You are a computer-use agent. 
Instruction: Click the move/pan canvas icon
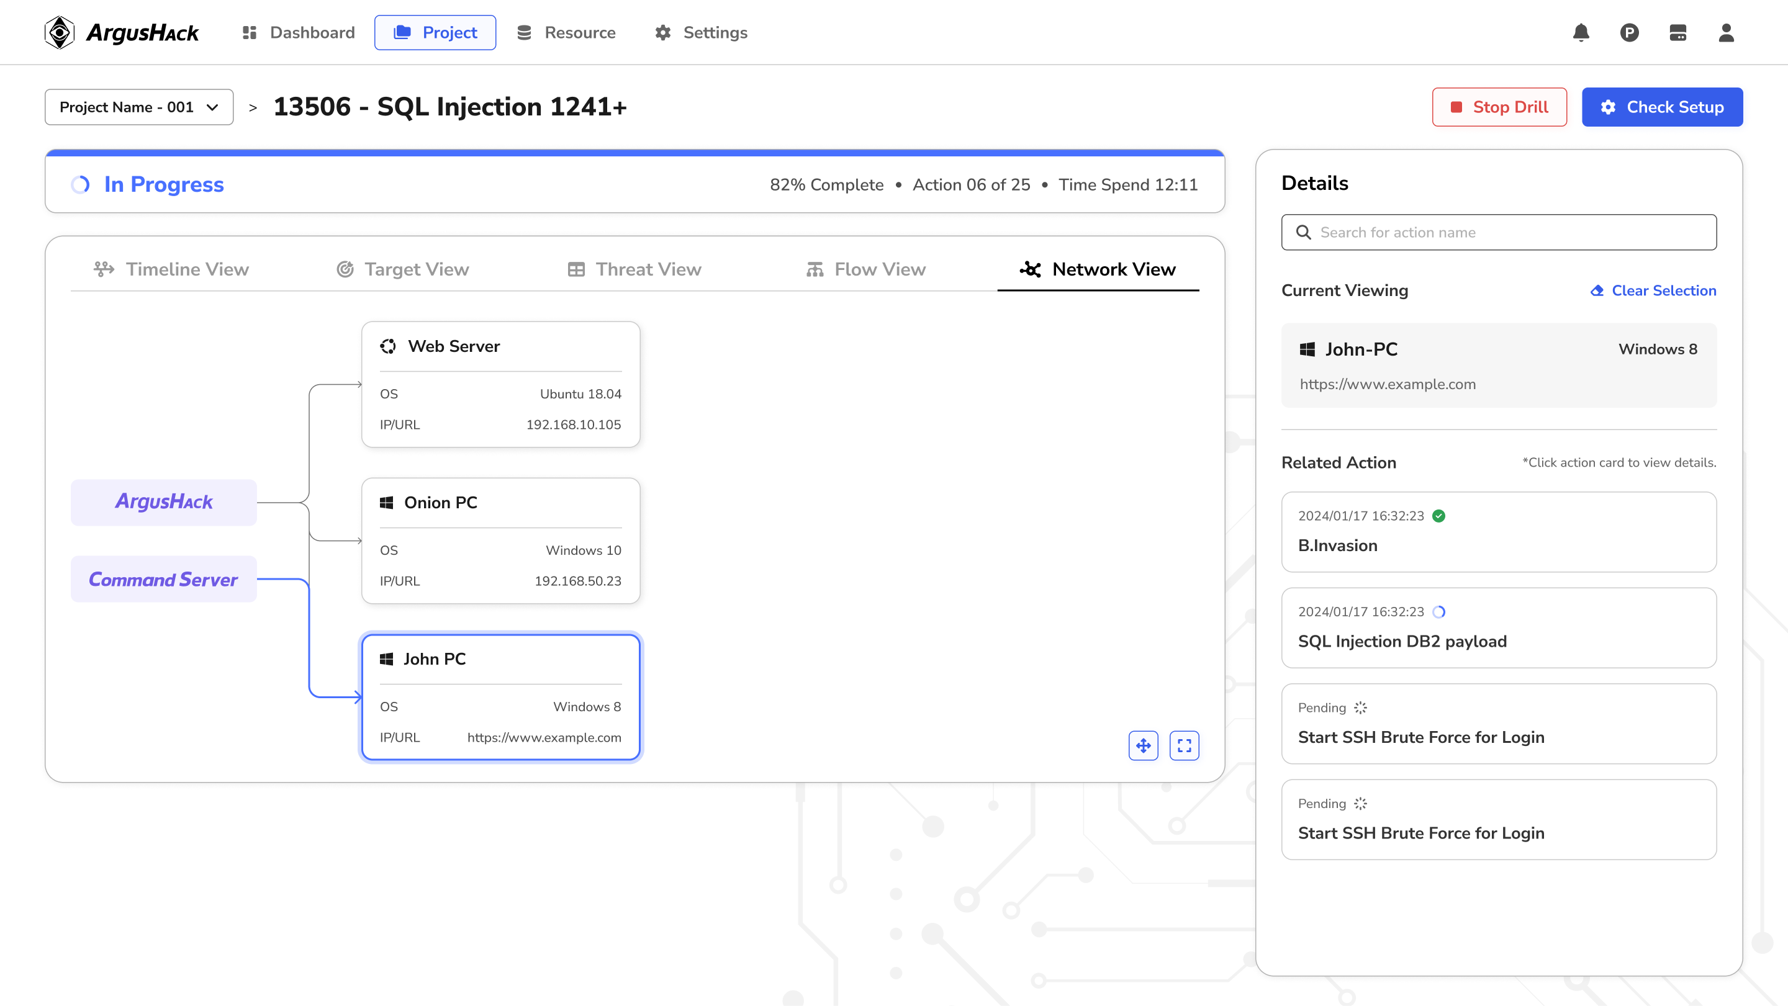point(1143,746)
